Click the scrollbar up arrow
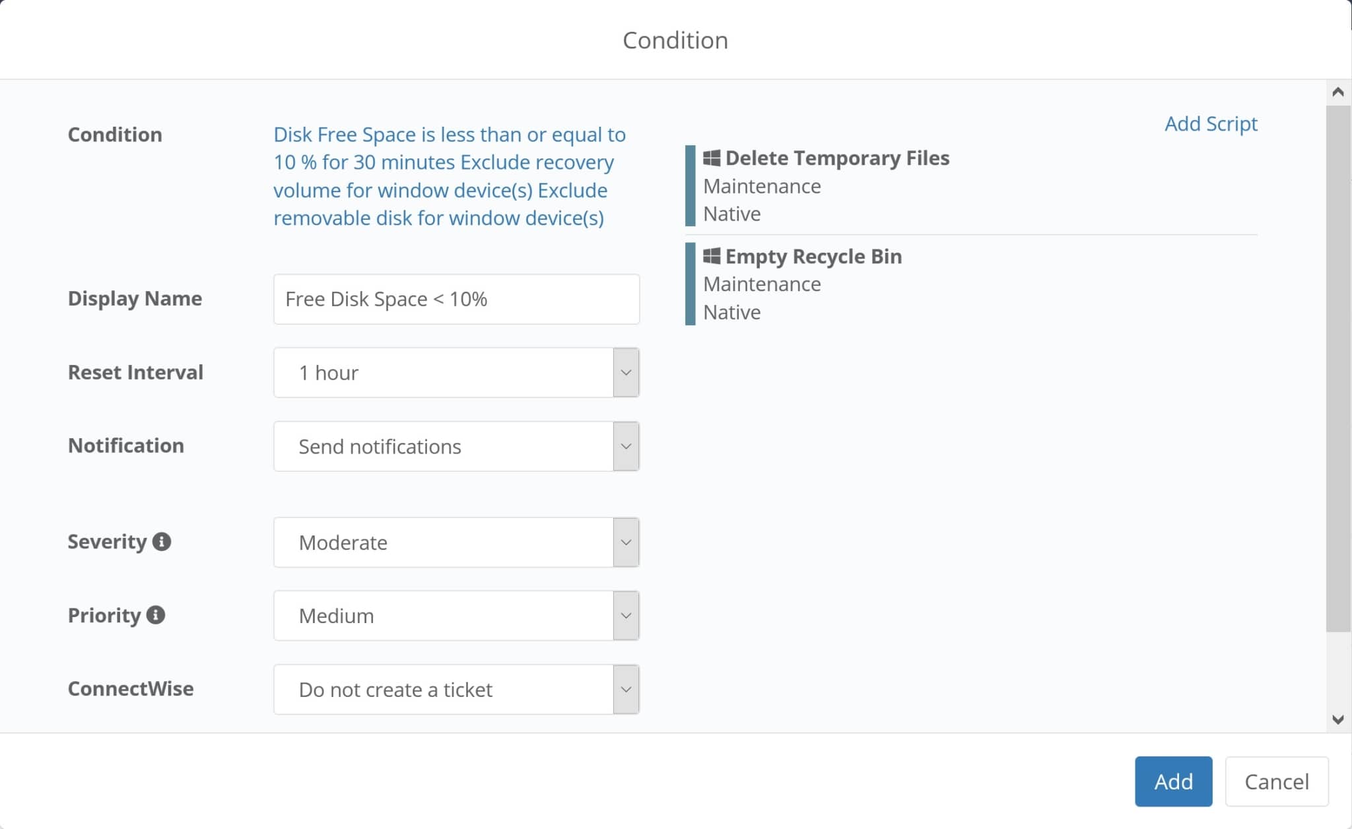This screenshot has width=1352, height=829. pyautogui.click(x=1337, y=92)
